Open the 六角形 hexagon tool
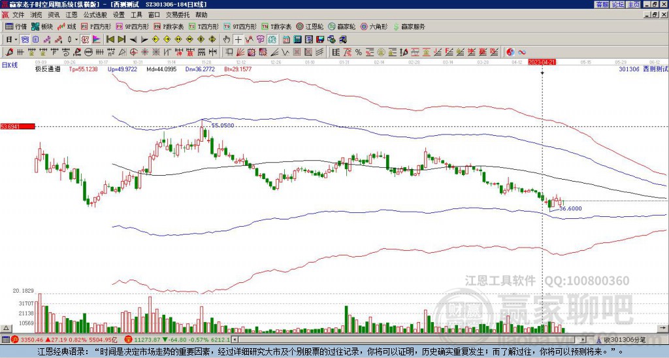 [x=374, y=26]
